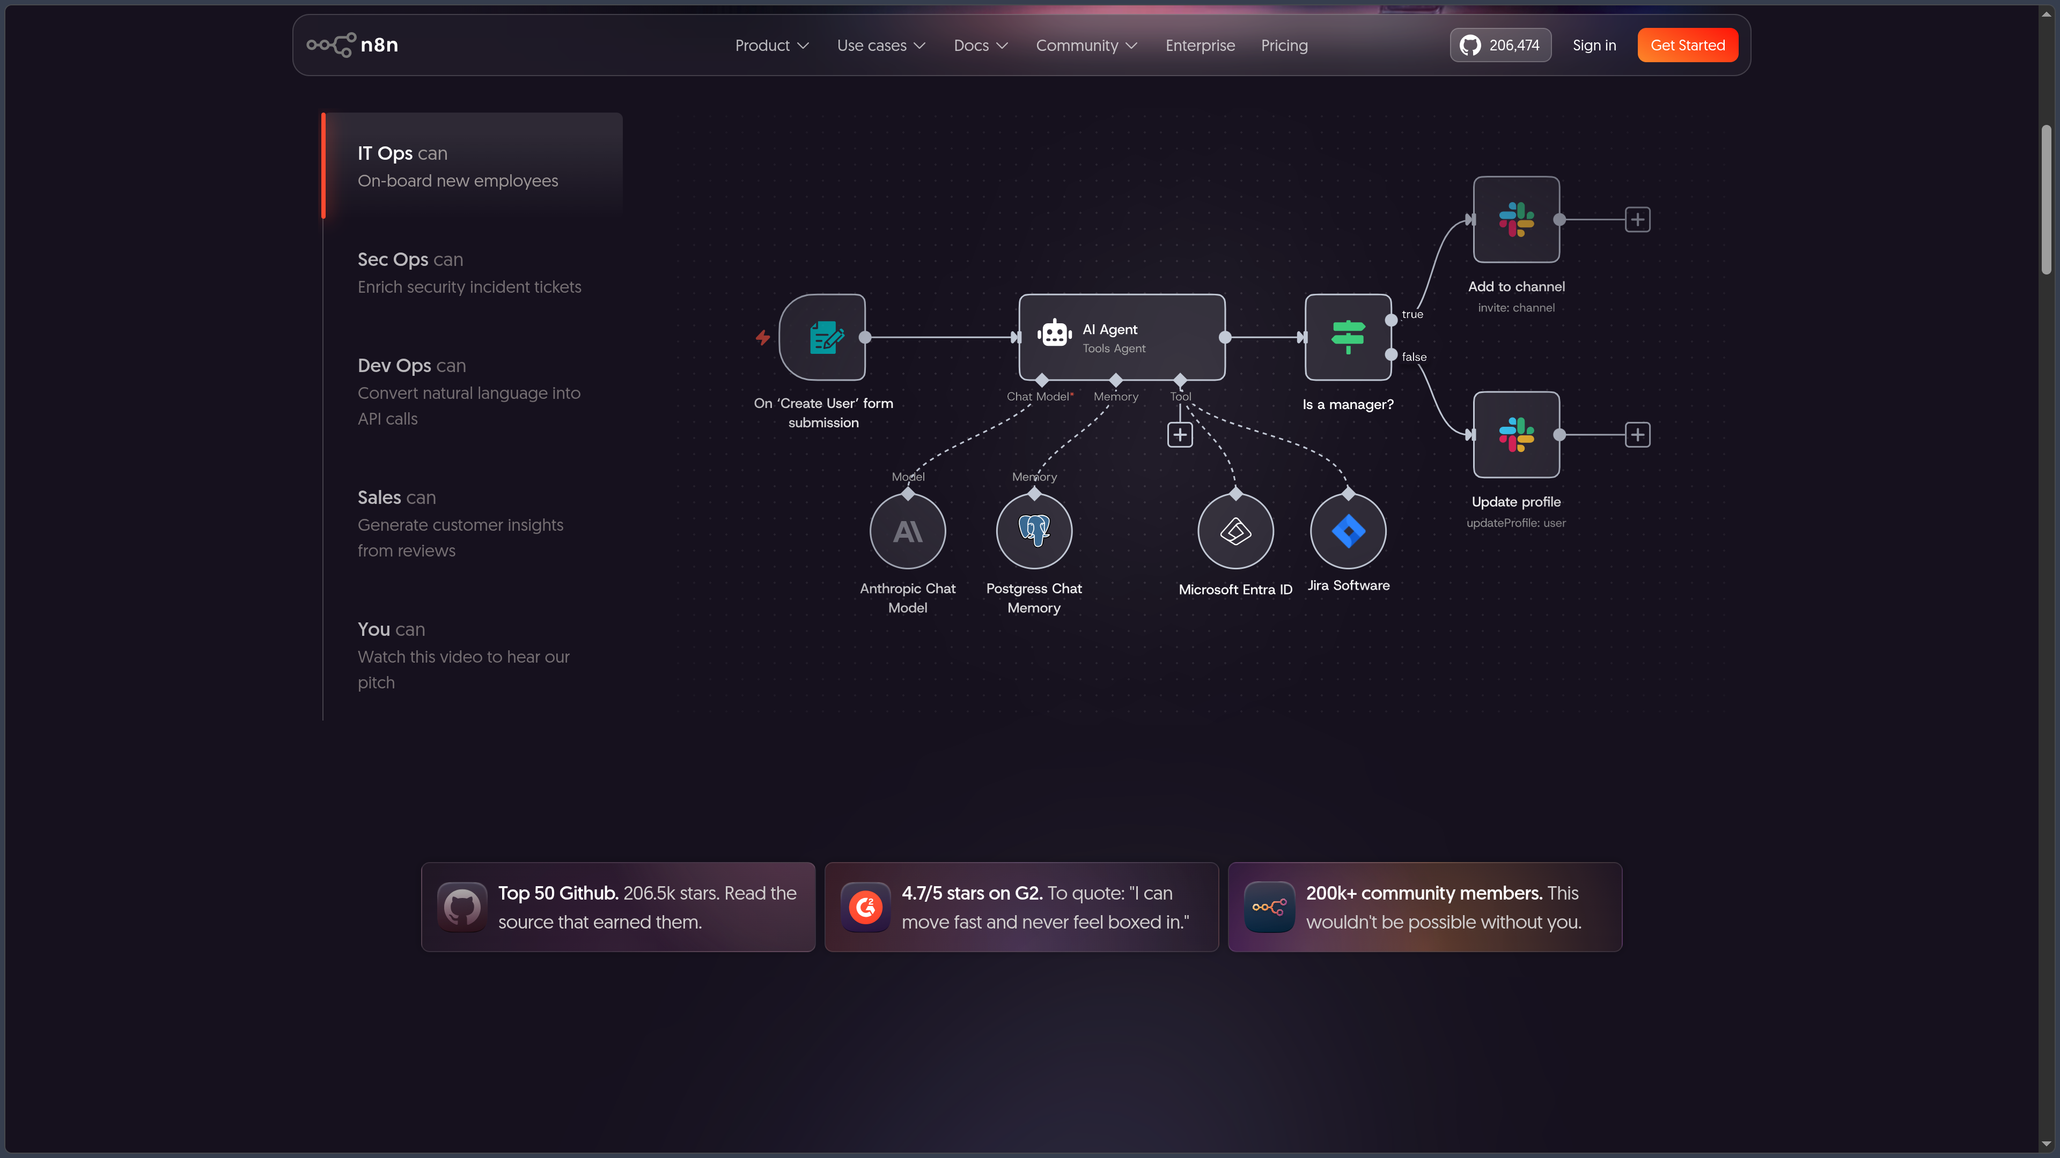
Task: Click the Sign in link
Action: click(x=1594, y=46)
